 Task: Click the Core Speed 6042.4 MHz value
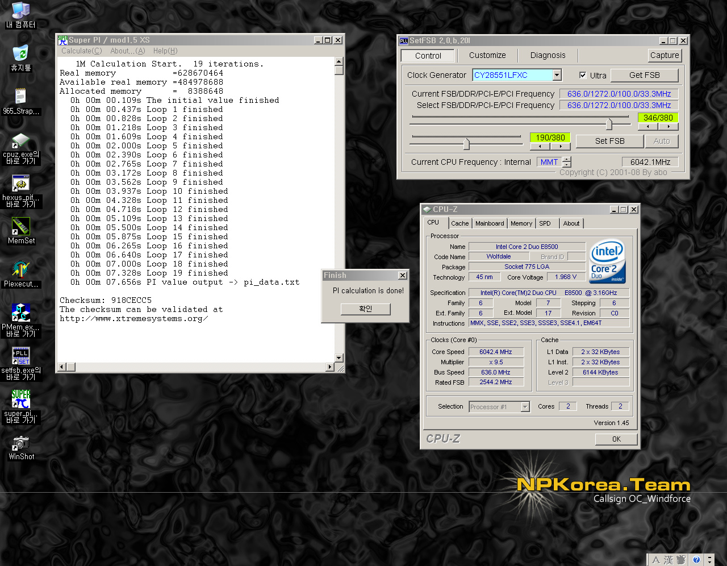495,352
